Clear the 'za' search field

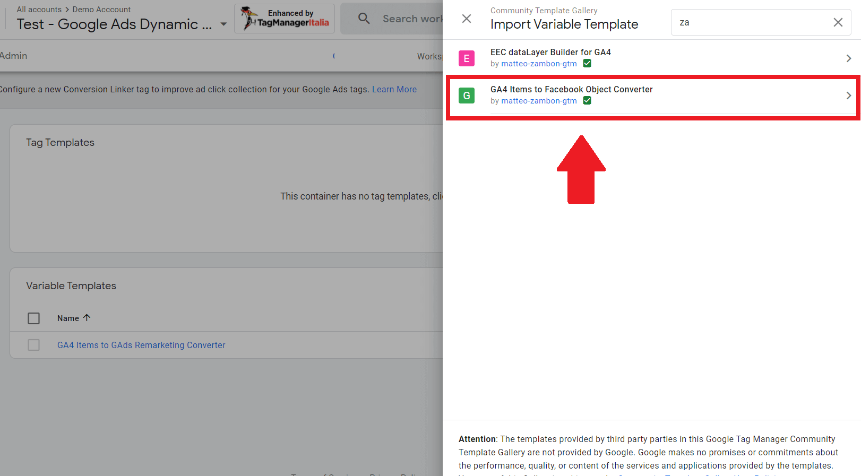click(x=838, y=22)
